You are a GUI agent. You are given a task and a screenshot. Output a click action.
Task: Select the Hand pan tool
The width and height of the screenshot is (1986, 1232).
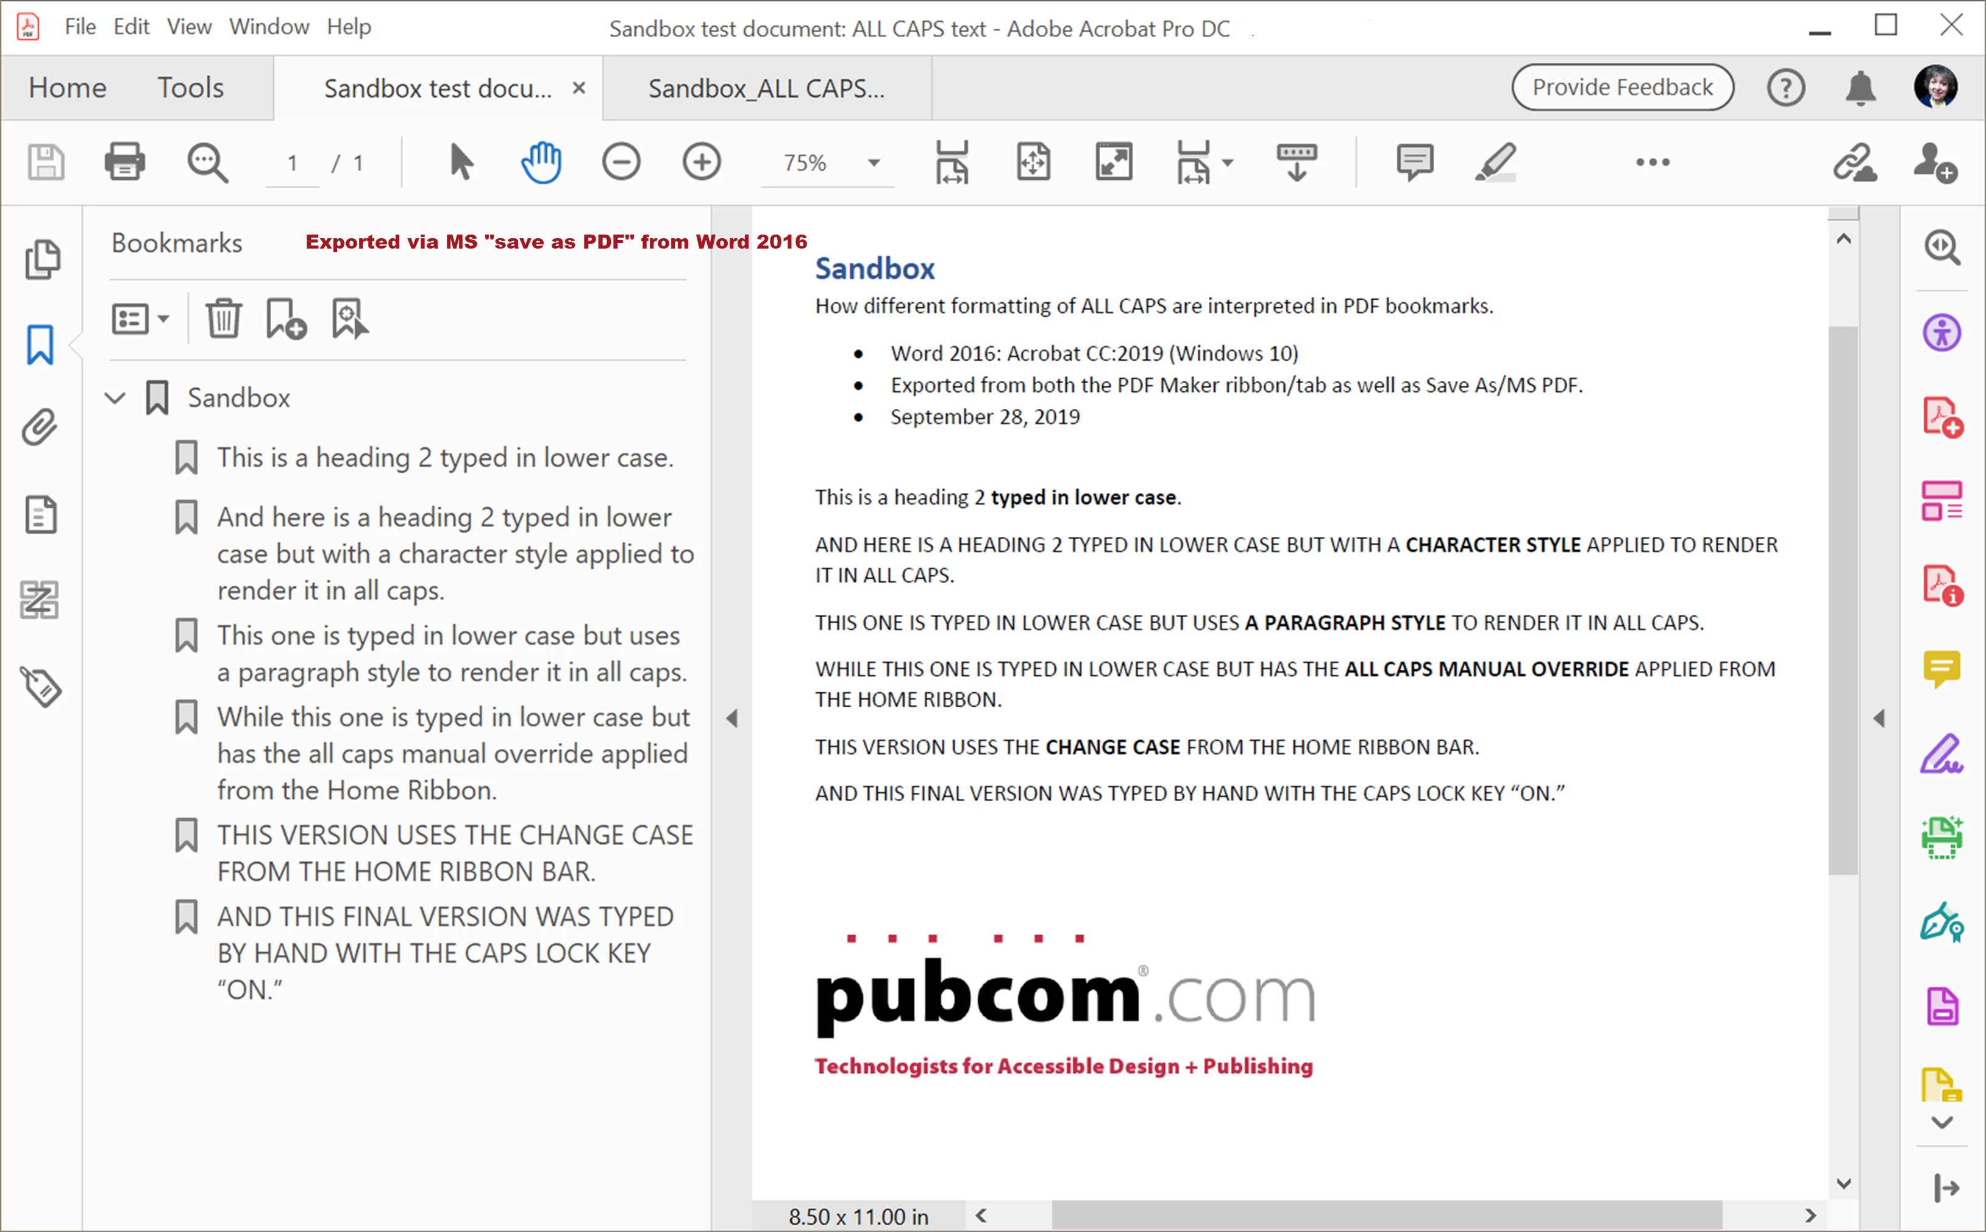[x=541, y=161]
